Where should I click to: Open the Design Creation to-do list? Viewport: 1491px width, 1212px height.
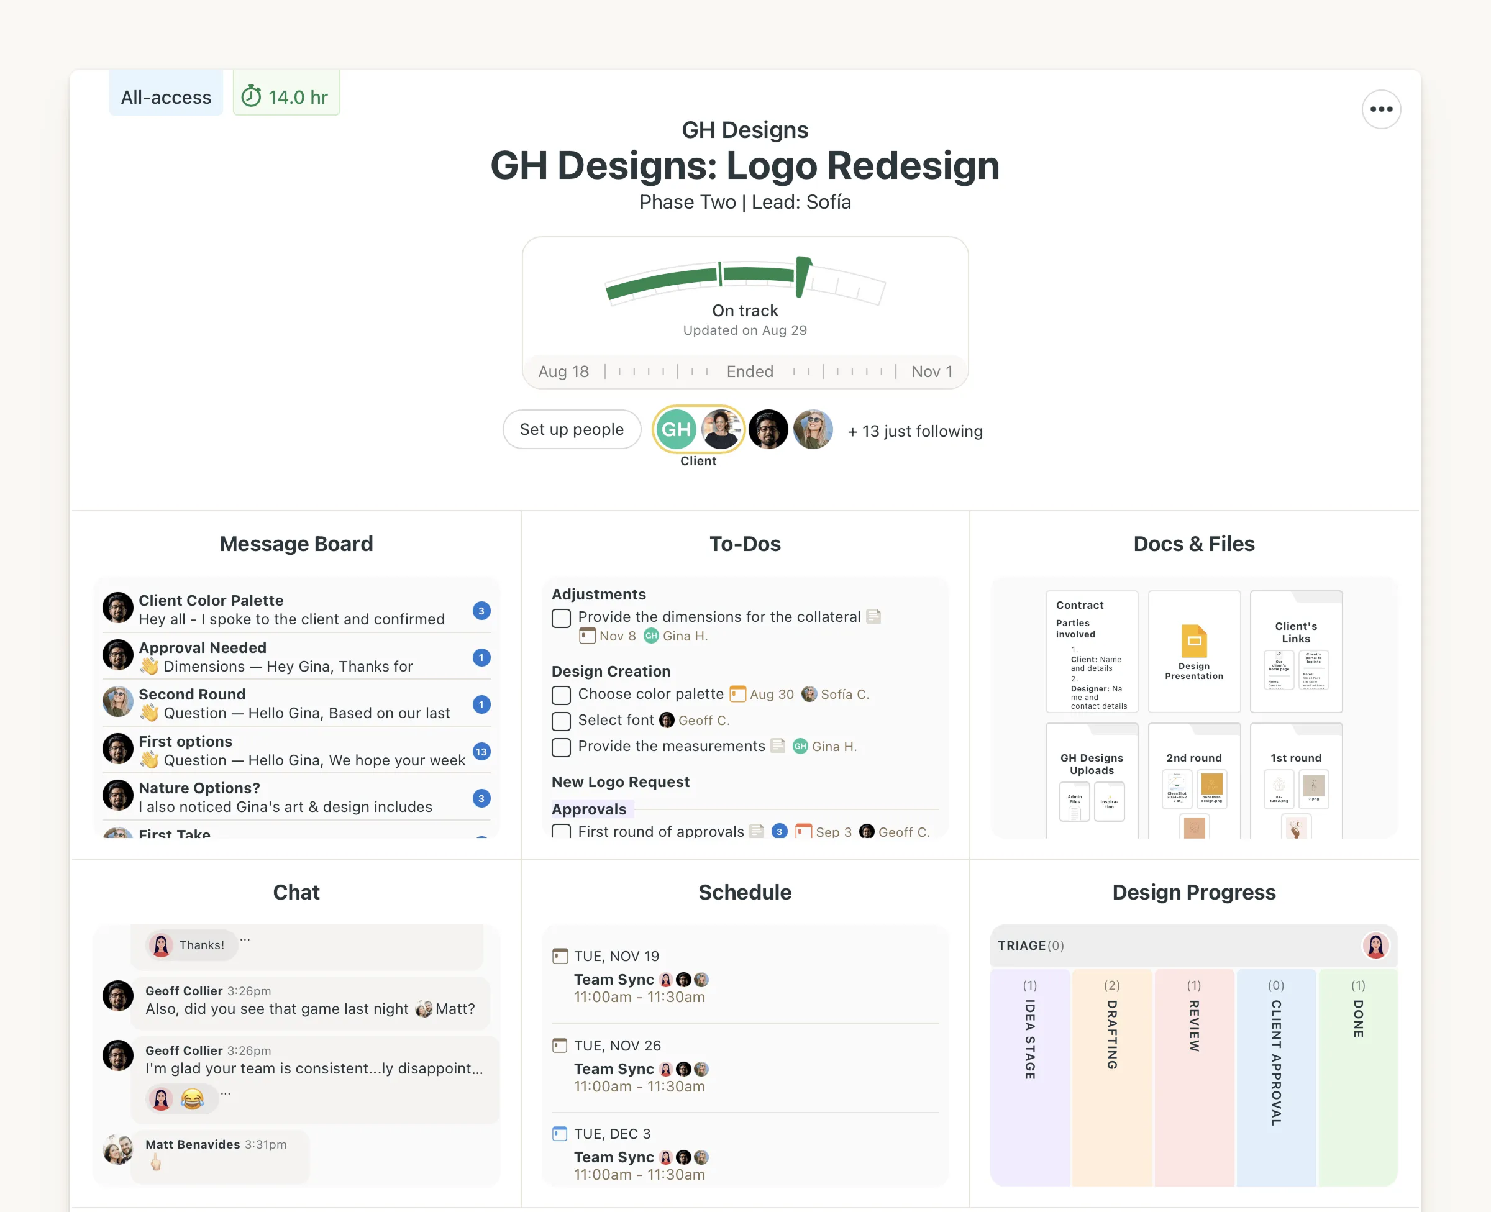(611, 671)
